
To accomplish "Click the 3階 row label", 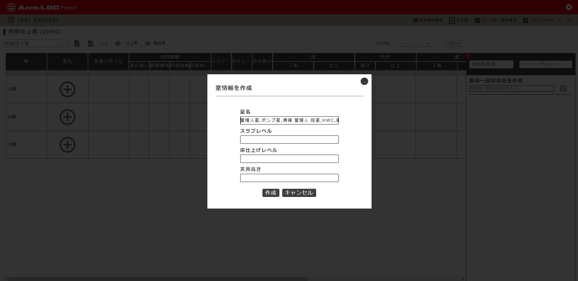I will click(x=12, y=144).
